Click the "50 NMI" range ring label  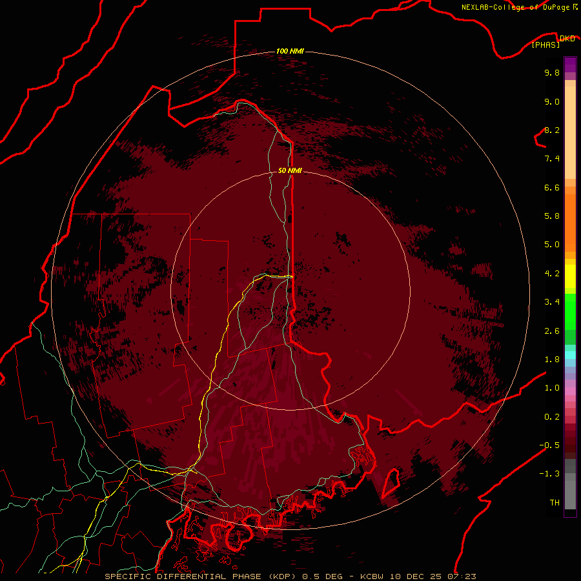tap(290, 170)
